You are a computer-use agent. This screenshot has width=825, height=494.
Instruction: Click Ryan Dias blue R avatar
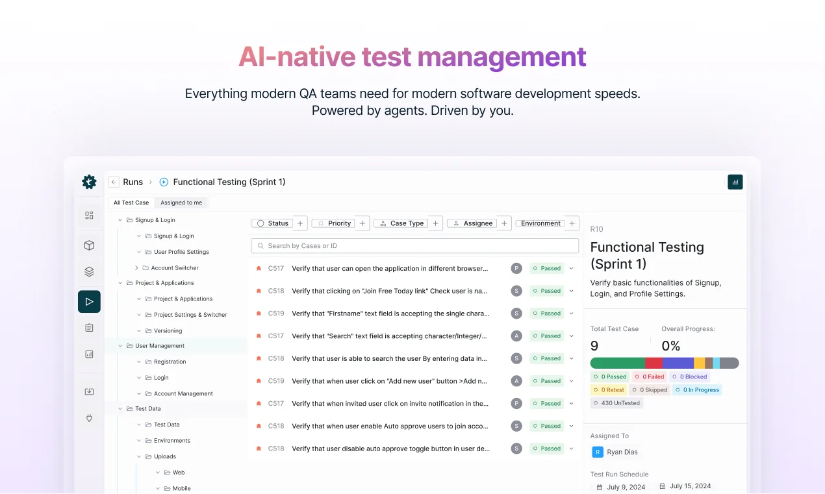pos(598,452)
